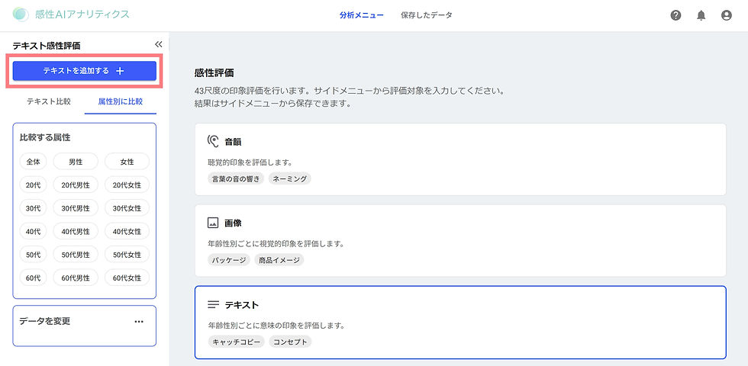Click the ear icon beside 音韻
Image resolution: width=748 pixels, height=366 pixels.
pos(213,141)
